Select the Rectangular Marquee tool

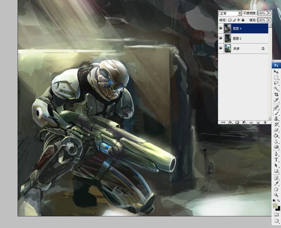click(x=276, y=77)
